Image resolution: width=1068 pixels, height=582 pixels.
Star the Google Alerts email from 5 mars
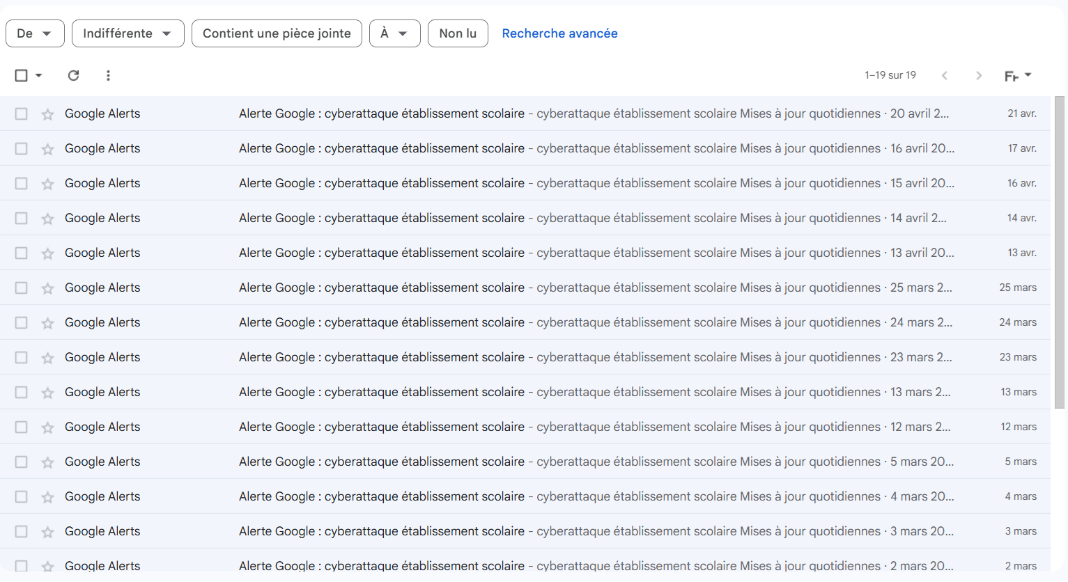(x=47, y=462)
